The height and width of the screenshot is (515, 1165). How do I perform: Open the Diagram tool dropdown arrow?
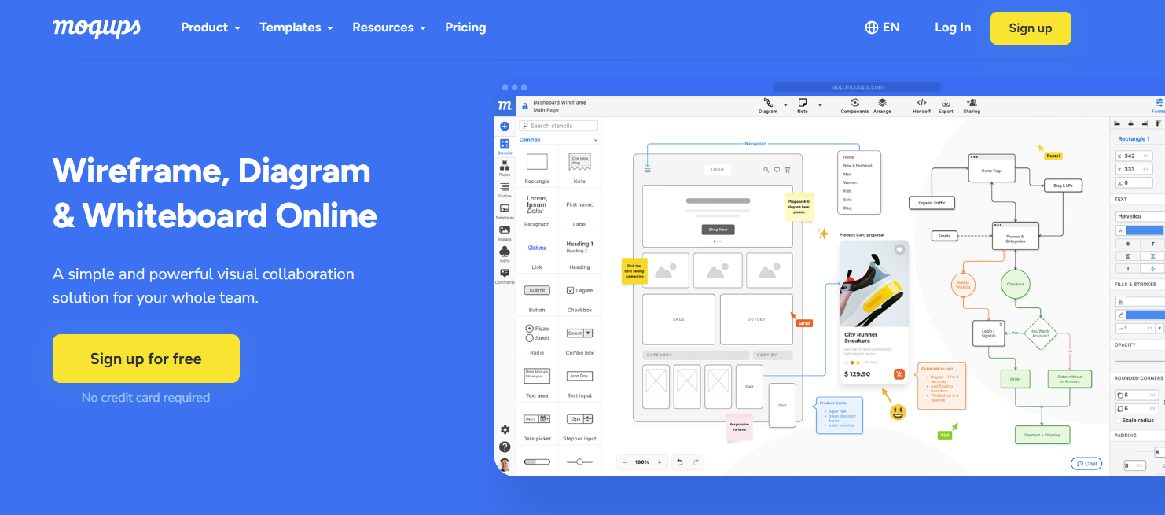[x=785, y=105]
